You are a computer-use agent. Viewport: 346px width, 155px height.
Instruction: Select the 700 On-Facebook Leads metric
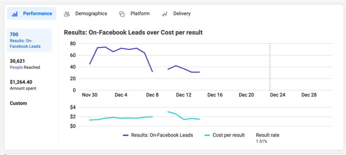click(29, 40)
